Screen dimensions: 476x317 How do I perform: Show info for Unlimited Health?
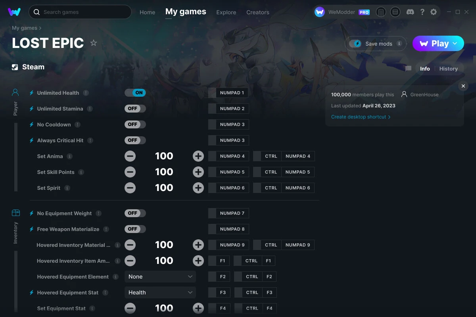(x=86, y=93)
